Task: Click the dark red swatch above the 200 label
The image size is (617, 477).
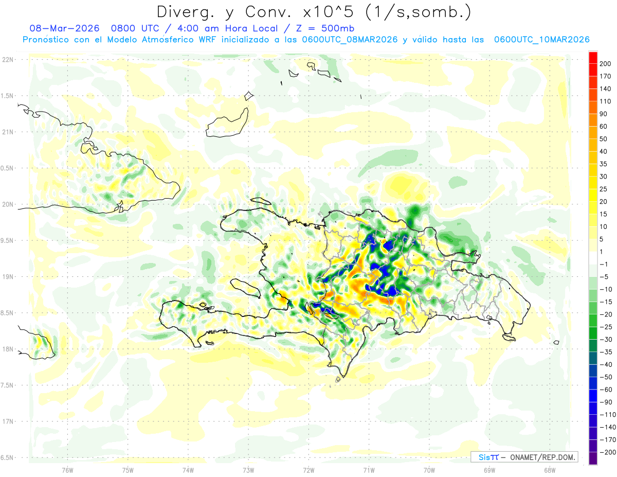Action: point(593,58)
